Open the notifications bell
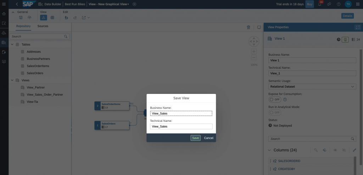Image resolution: width=363 pixels, height=175 pixels. click(320, 4)
